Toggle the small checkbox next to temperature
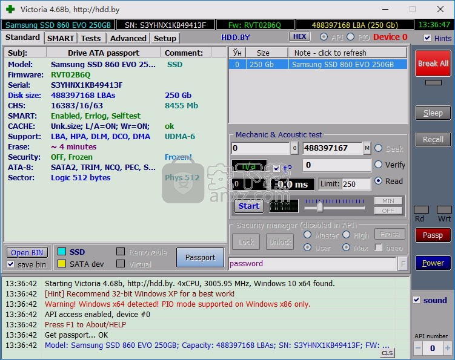 point(276,168)
